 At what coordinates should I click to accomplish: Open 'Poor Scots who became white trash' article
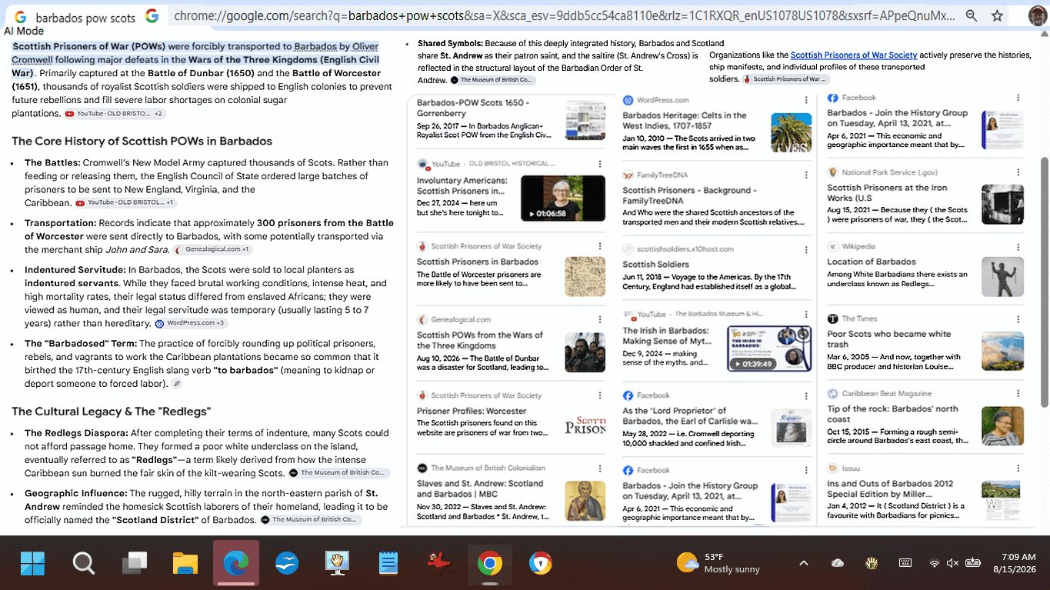click(888, 339)
